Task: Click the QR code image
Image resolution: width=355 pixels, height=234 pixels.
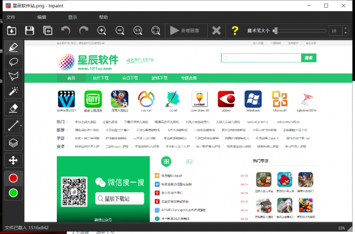Action: click(74, 192)
